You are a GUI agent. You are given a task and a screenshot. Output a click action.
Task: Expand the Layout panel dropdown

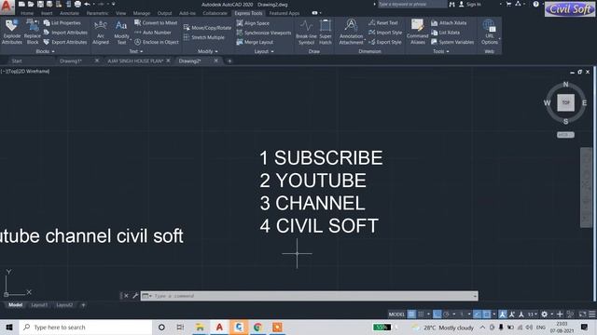264,51
